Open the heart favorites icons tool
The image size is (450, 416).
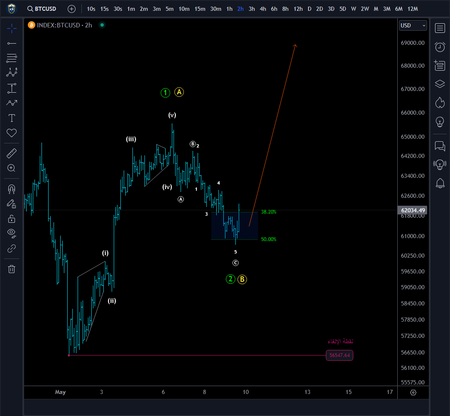[12, 133]
